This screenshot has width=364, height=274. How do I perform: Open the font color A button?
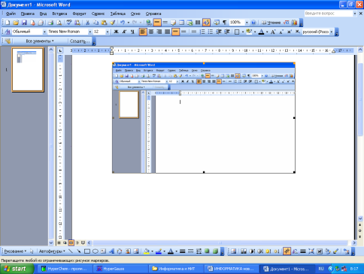point(261,32)
